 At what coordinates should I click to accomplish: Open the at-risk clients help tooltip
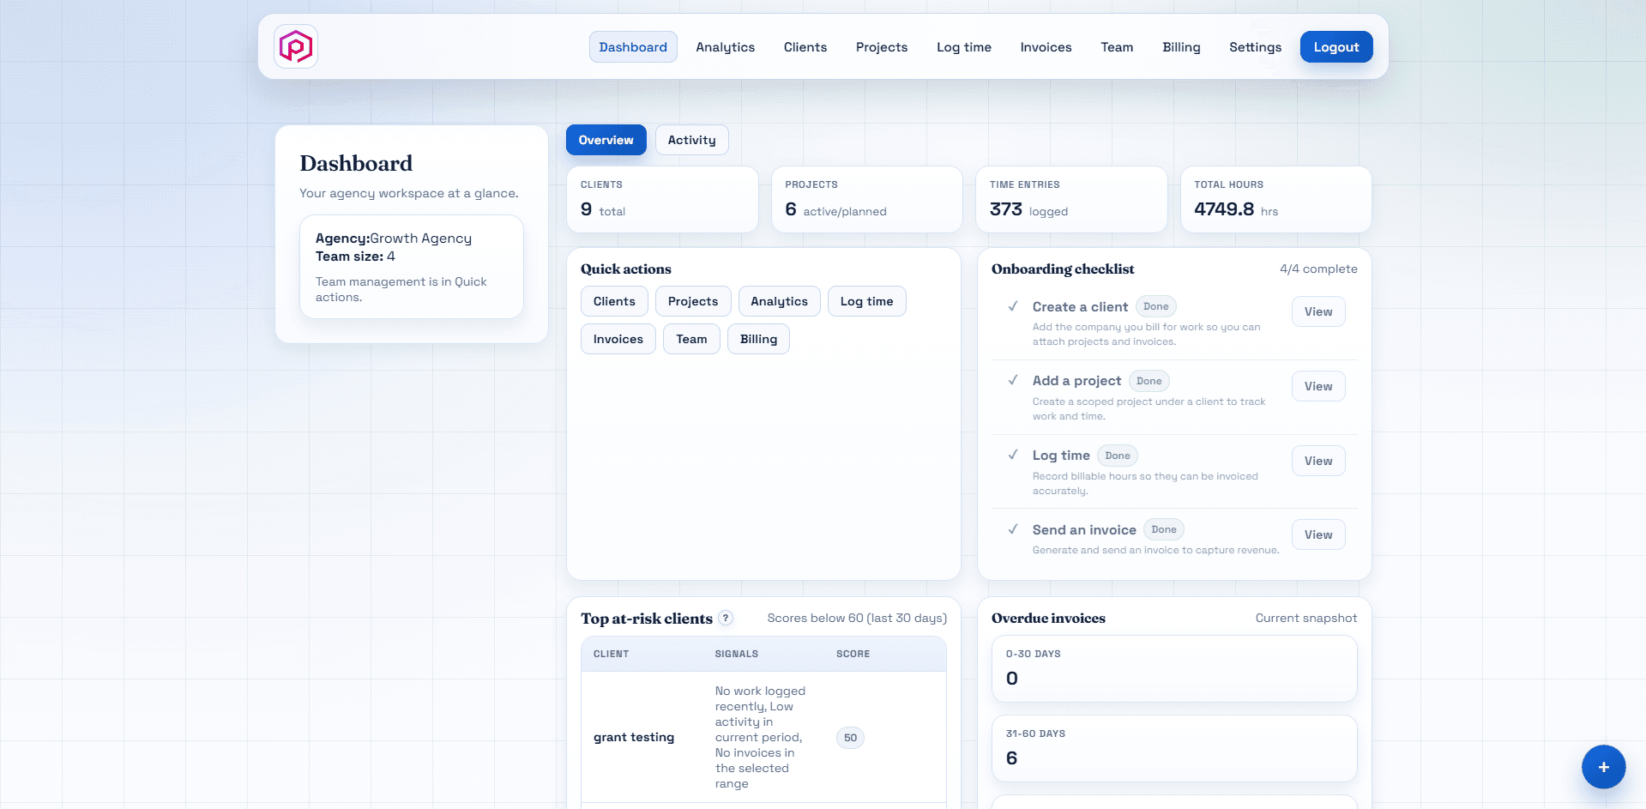click(726, 618)
